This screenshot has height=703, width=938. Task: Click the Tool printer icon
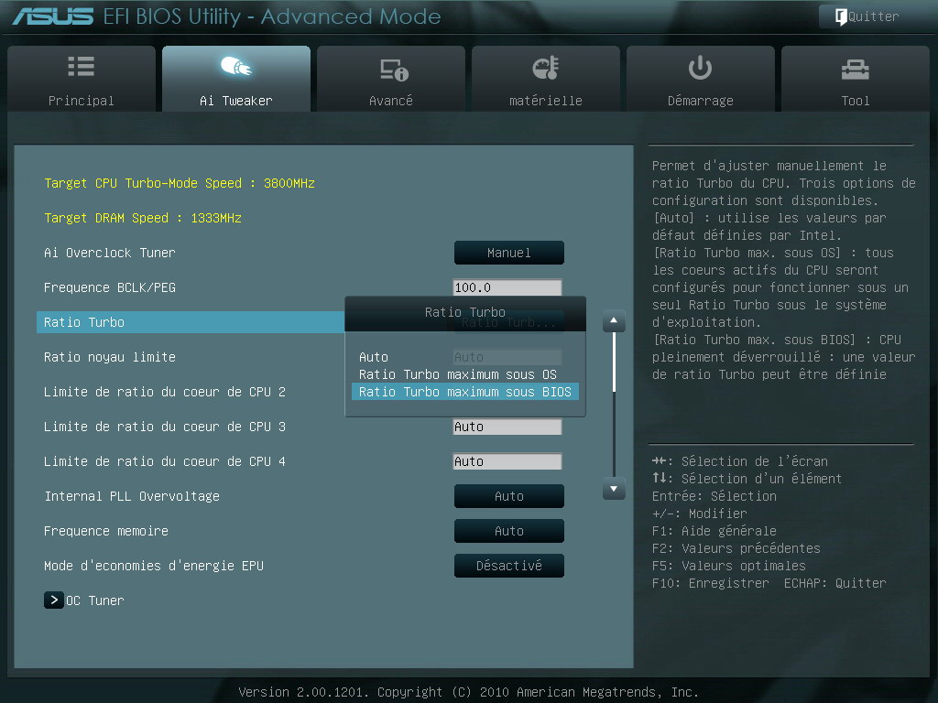(855, 70)
